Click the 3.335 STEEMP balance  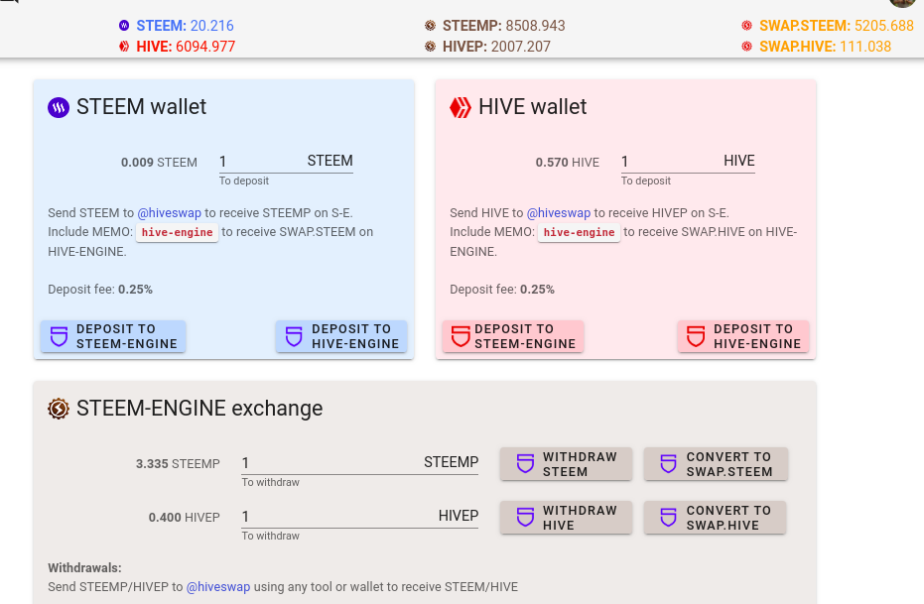178,464
